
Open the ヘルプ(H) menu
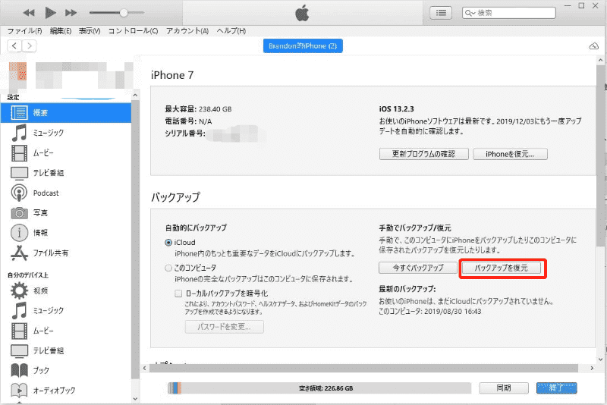[231, 31]
